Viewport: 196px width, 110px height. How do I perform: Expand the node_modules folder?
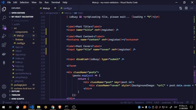click(21, 20)
